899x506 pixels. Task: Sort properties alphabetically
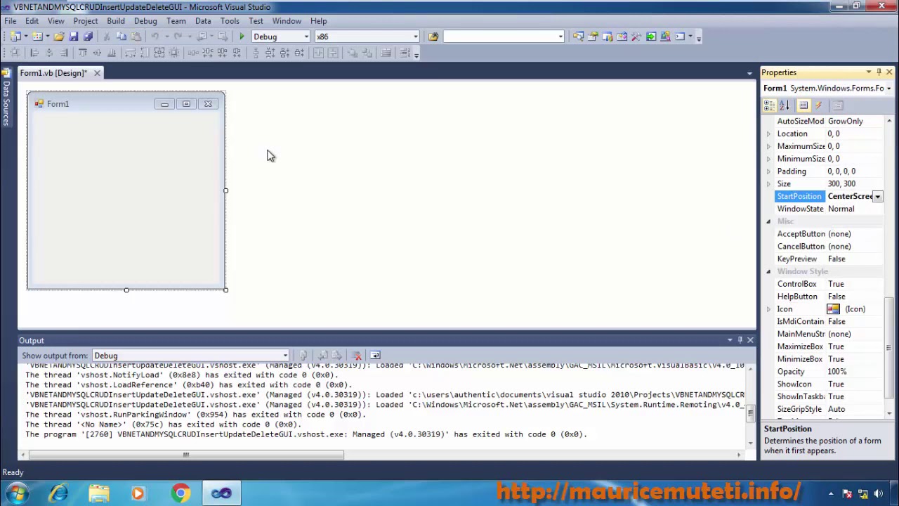tap(785, 105)
